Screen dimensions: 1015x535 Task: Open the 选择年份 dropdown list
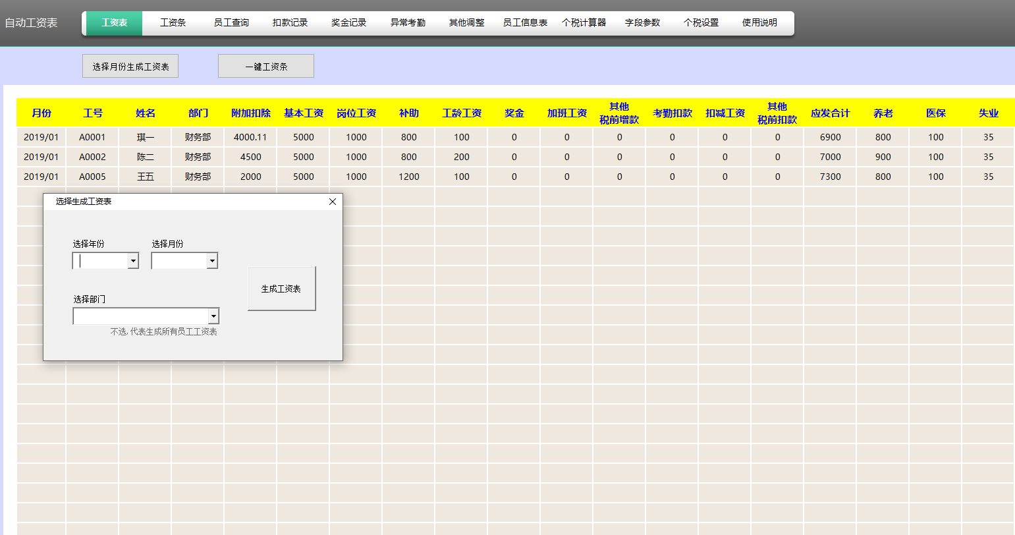(x=134, y=260)
